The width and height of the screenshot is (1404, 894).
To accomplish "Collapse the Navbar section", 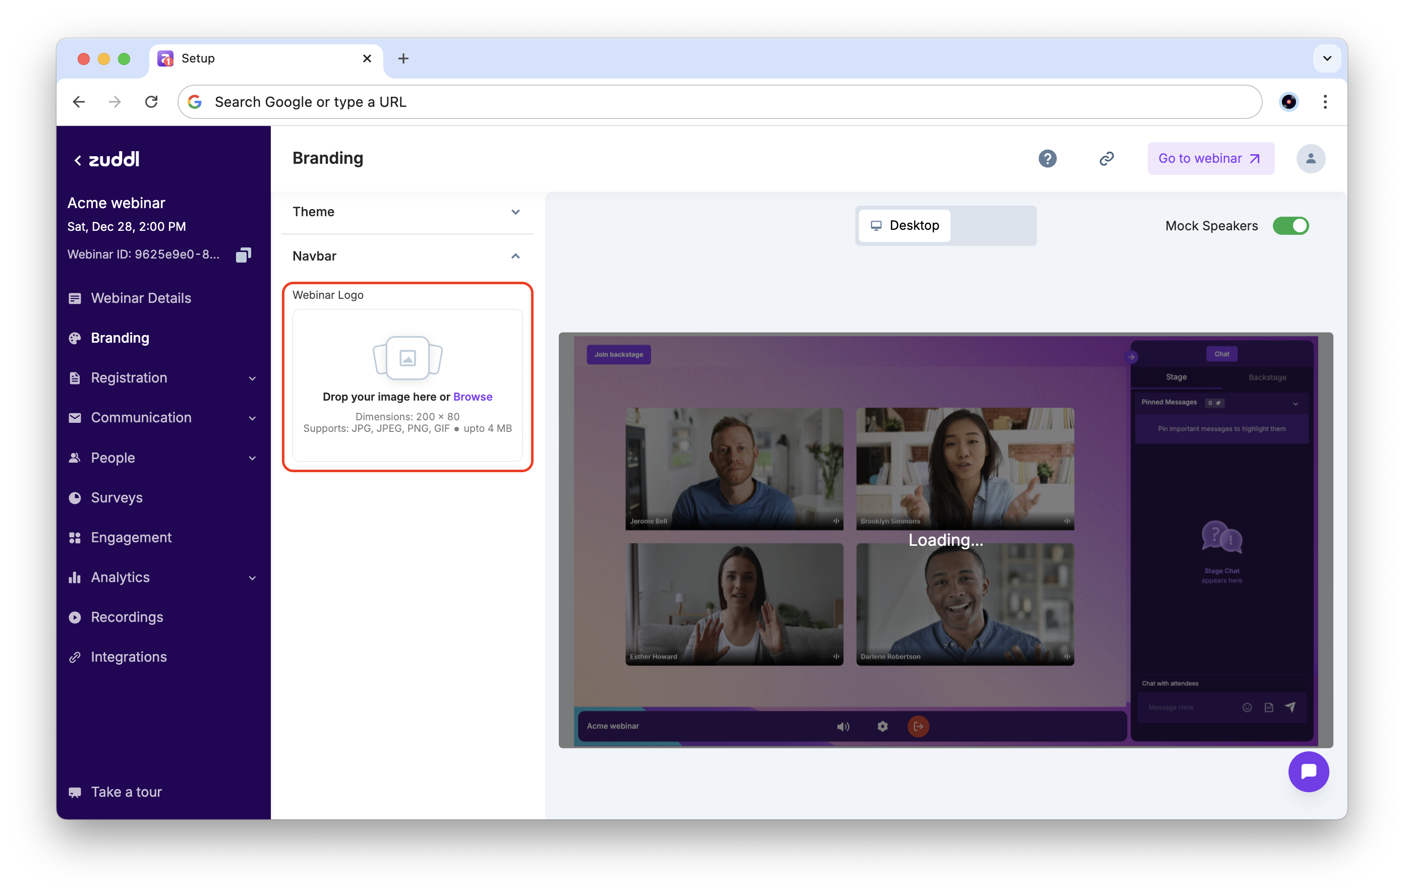I will 407,257.
